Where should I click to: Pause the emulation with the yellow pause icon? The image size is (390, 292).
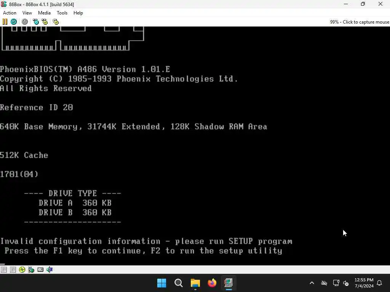coord(5,22)
